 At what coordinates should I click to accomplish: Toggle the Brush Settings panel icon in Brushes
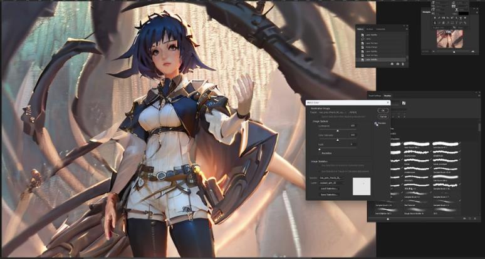click(404, 103)
